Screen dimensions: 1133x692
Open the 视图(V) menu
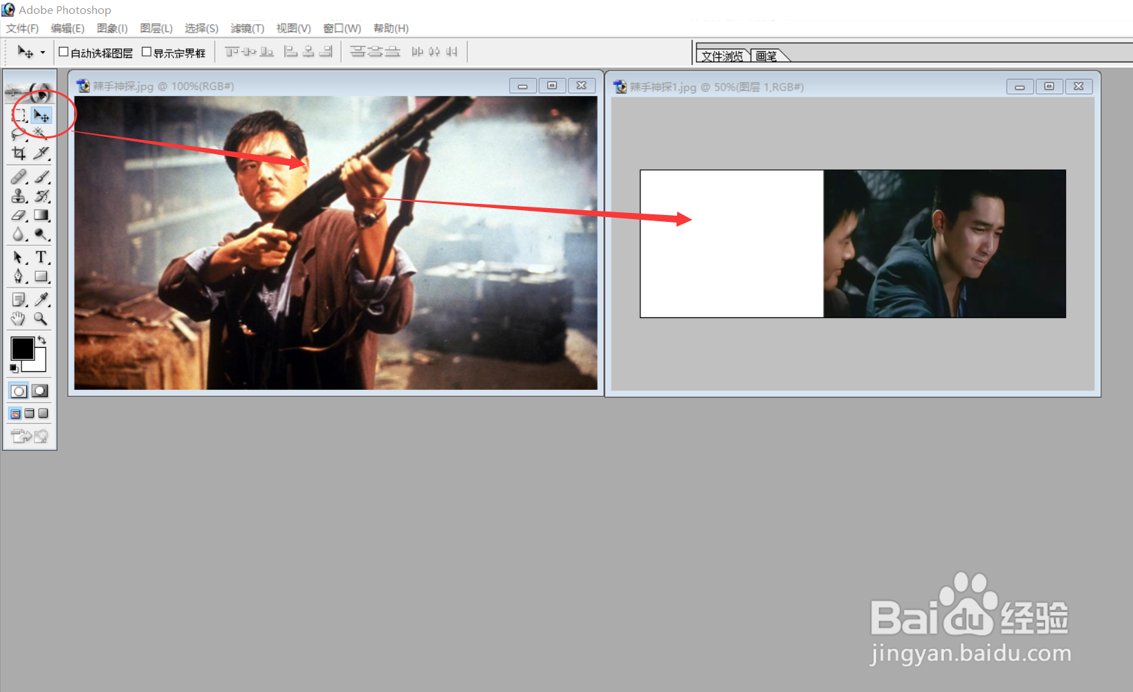point(293,28)
